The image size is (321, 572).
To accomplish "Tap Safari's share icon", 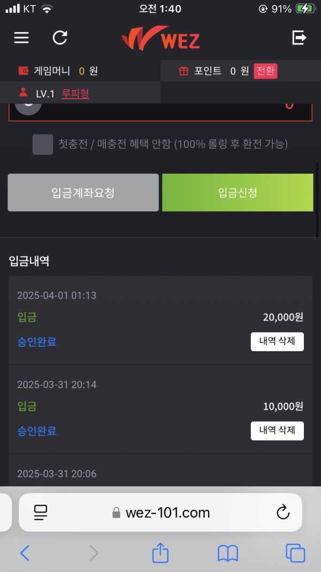I will tap(160, 553).
